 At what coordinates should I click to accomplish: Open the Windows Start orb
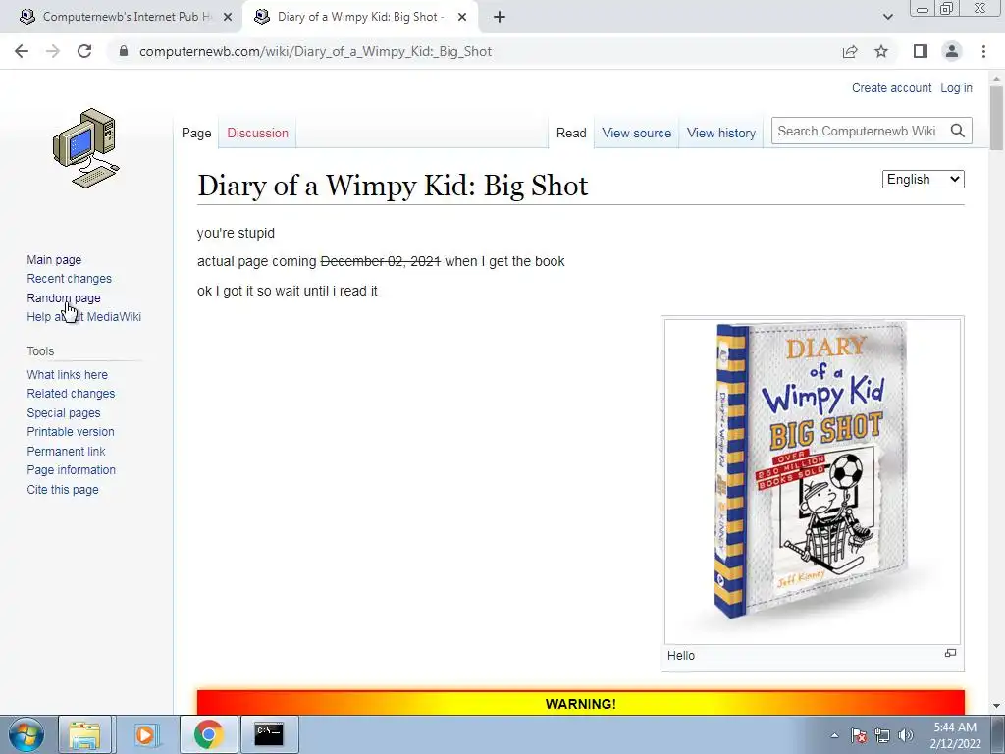click(26, 734)
